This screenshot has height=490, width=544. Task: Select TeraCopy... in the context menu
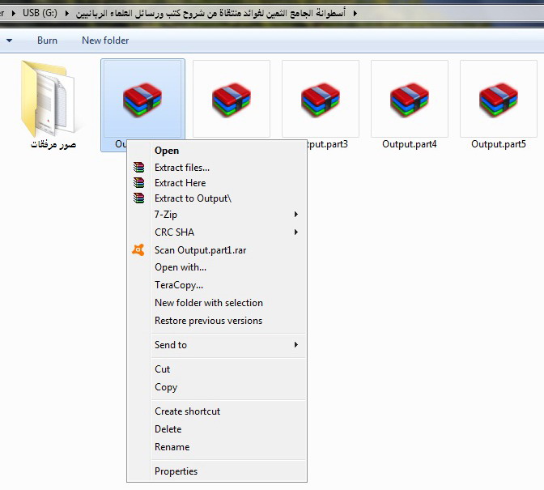point(179,285)
